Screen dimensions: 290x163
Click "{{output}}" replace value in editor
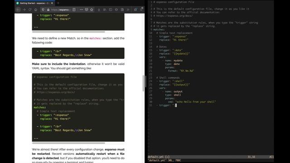coord(181,85)
